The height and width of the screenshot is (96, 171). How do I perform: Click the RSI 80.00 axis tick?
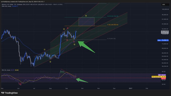click(x=164, y=72)
